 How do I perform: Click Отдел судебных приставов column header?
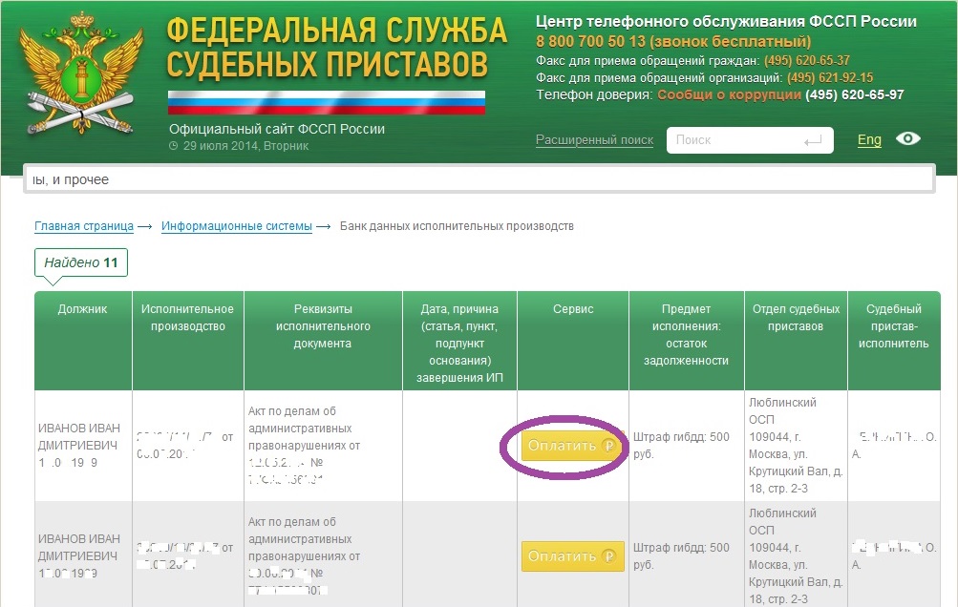point(796,340)
